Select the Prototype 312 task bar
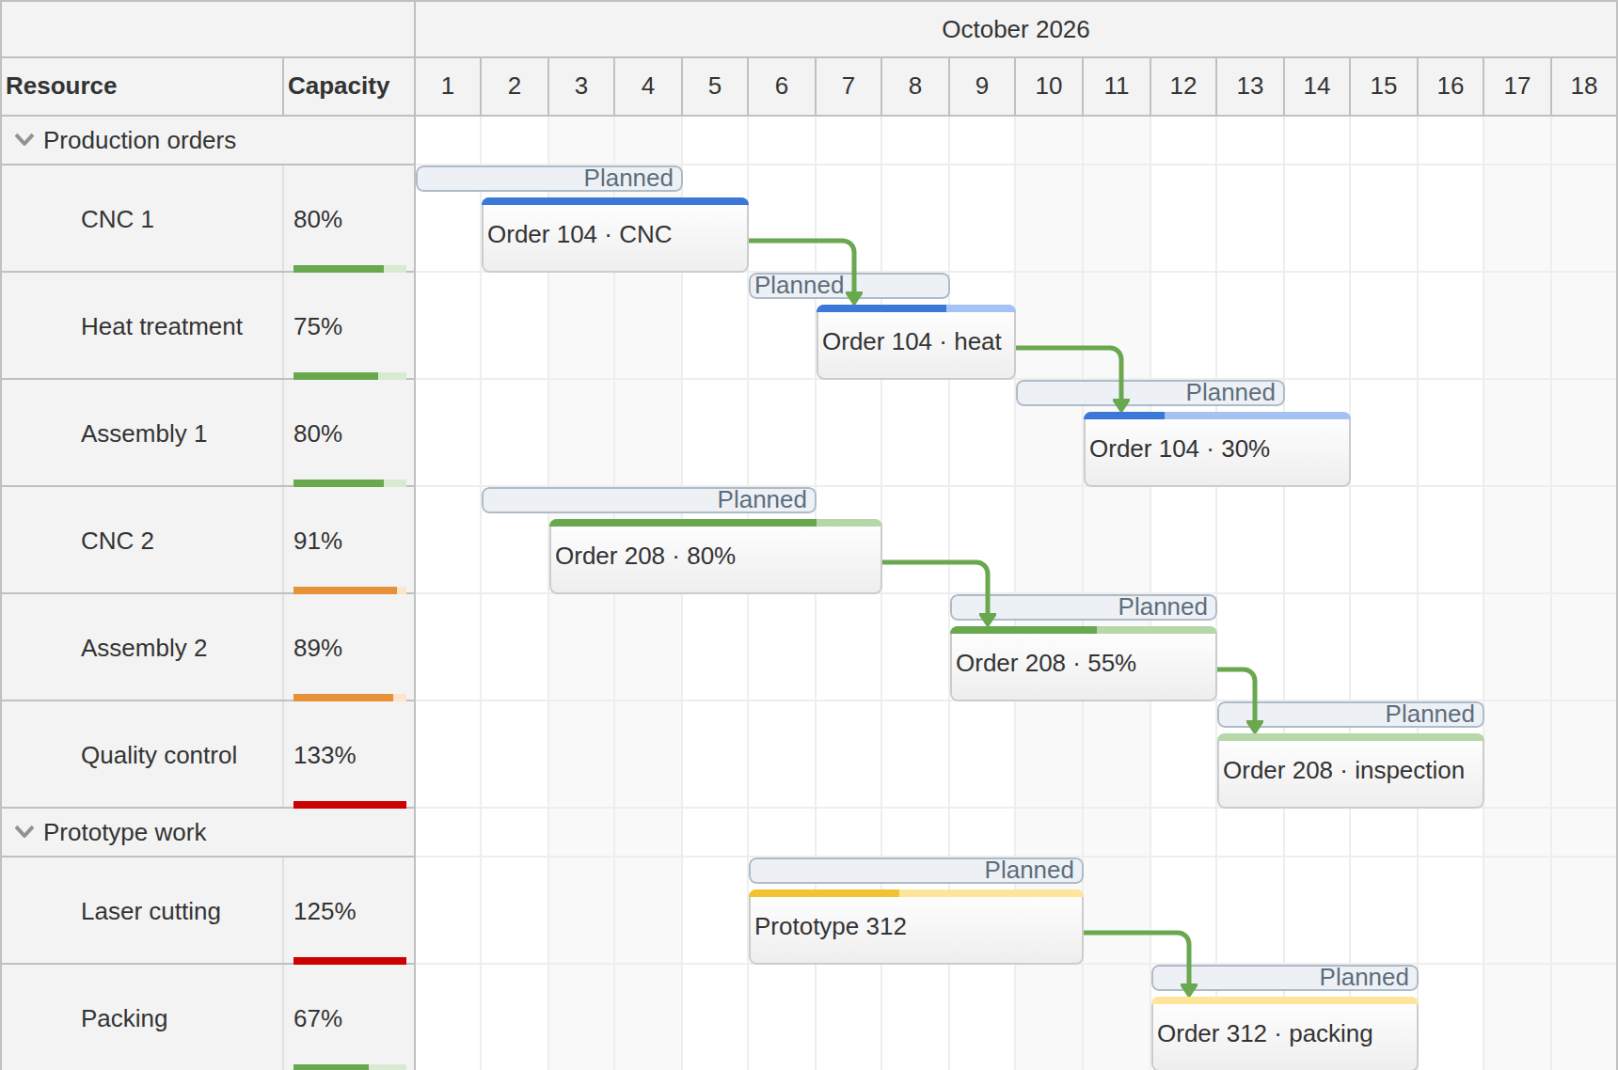The width and height of the screenshot is (1618, 1070). (916, 927)
